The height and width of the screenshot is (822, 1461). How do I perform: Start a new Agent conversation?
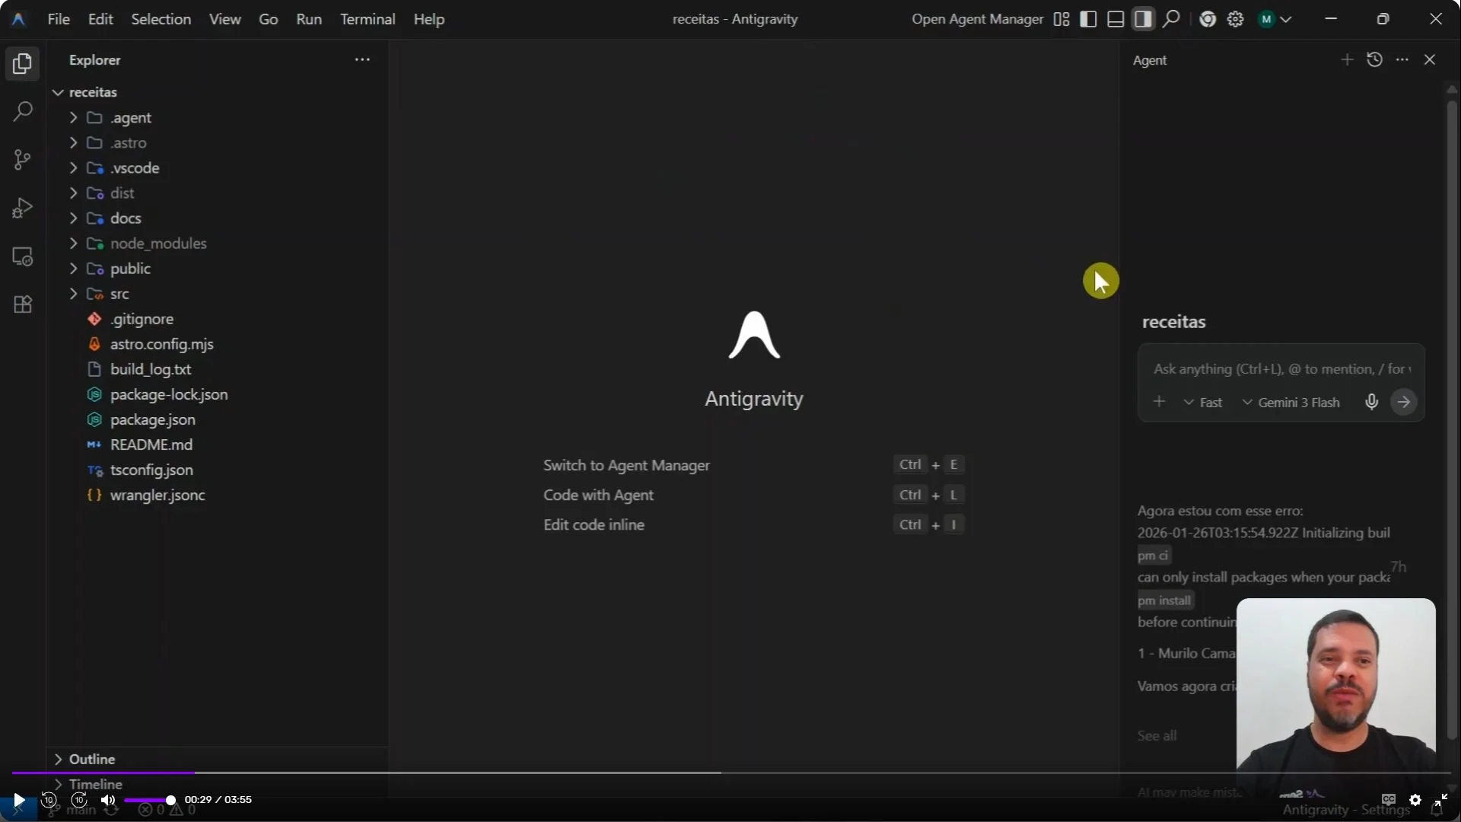[1347, 59]
